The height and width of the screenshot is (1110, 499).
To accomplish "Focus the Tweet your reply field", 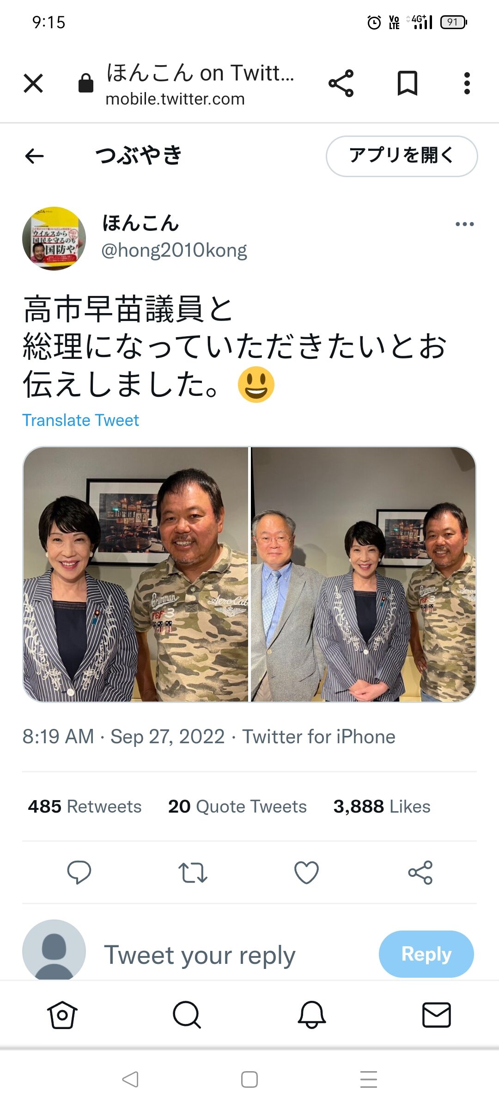I will [x=200, y=955].
